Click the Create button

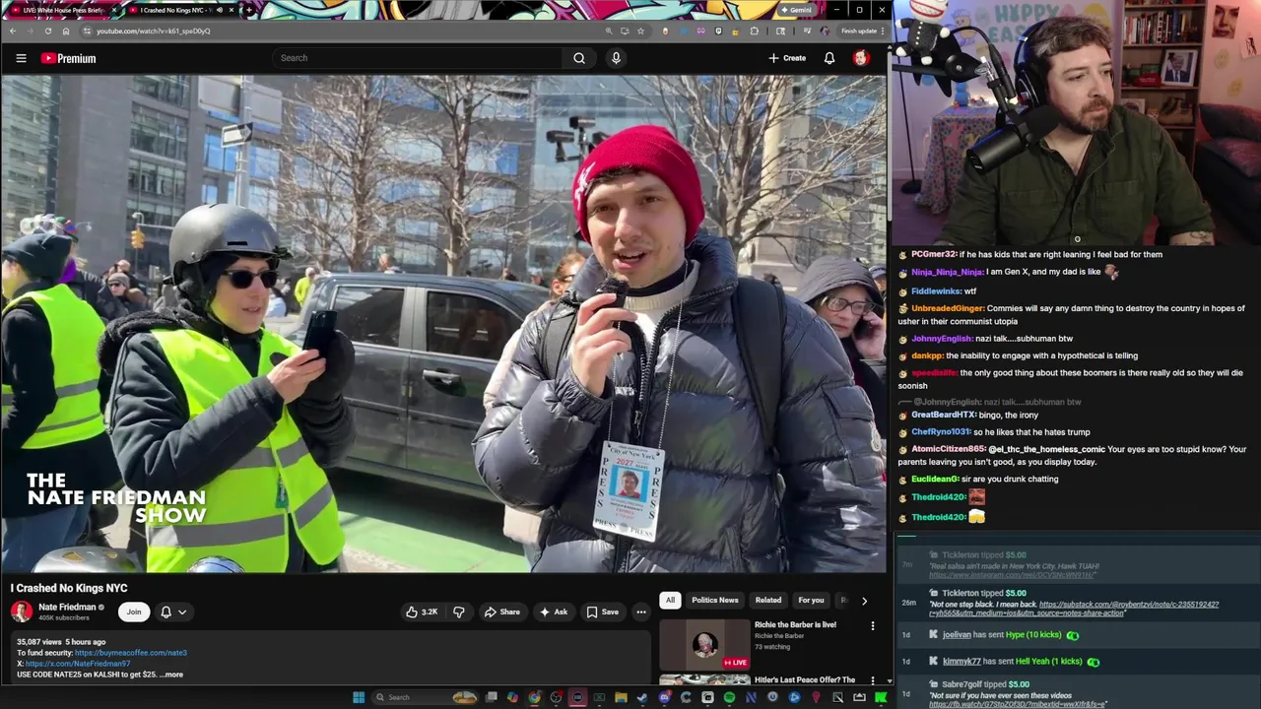pyautogui.click(x=787, y=58)
